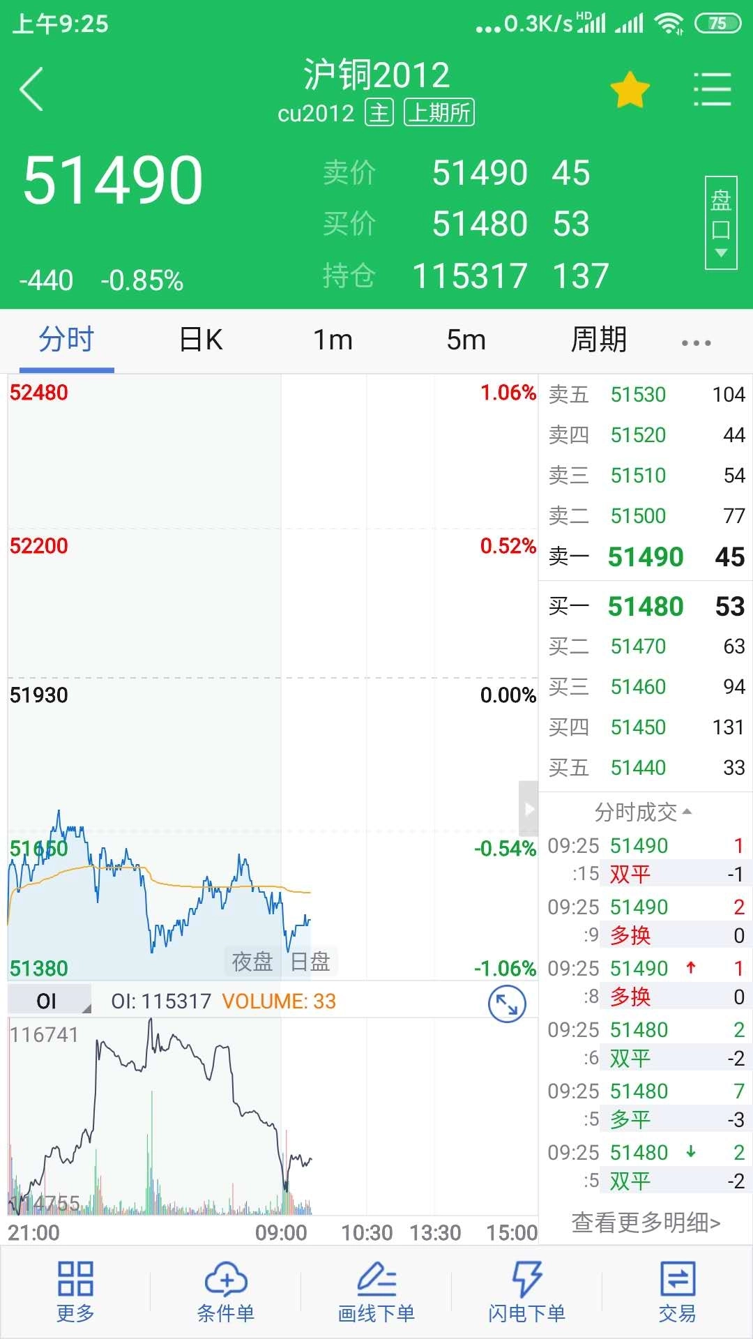753x1339 pixels.
Task: Open line-drawing order tool 画线下单
Action: pyautogui.click(x=376, y=1294)
